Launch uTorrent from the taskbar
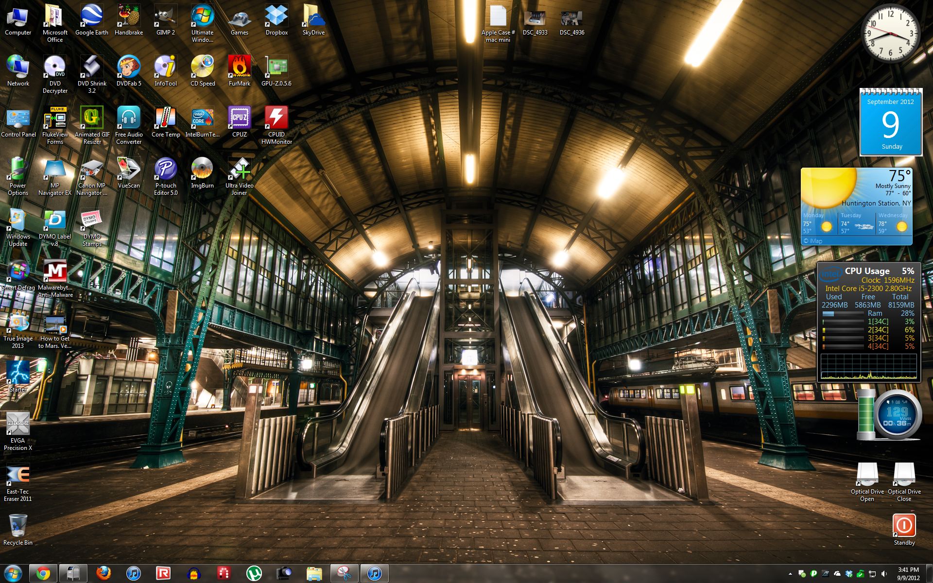This screenshot has width=933, height=583. (x=254, y=573)
